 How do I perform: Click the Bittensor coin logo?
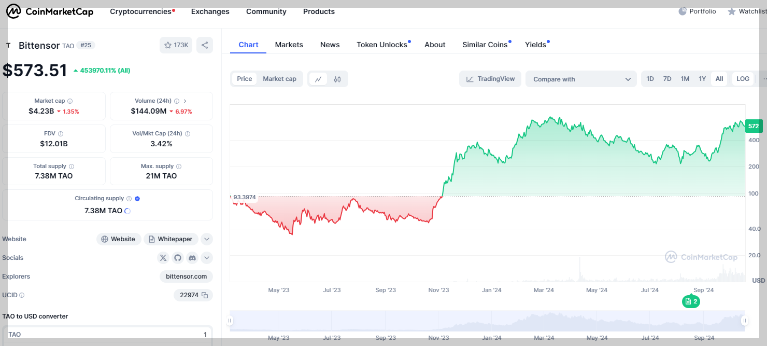click(x=8, y=46)
